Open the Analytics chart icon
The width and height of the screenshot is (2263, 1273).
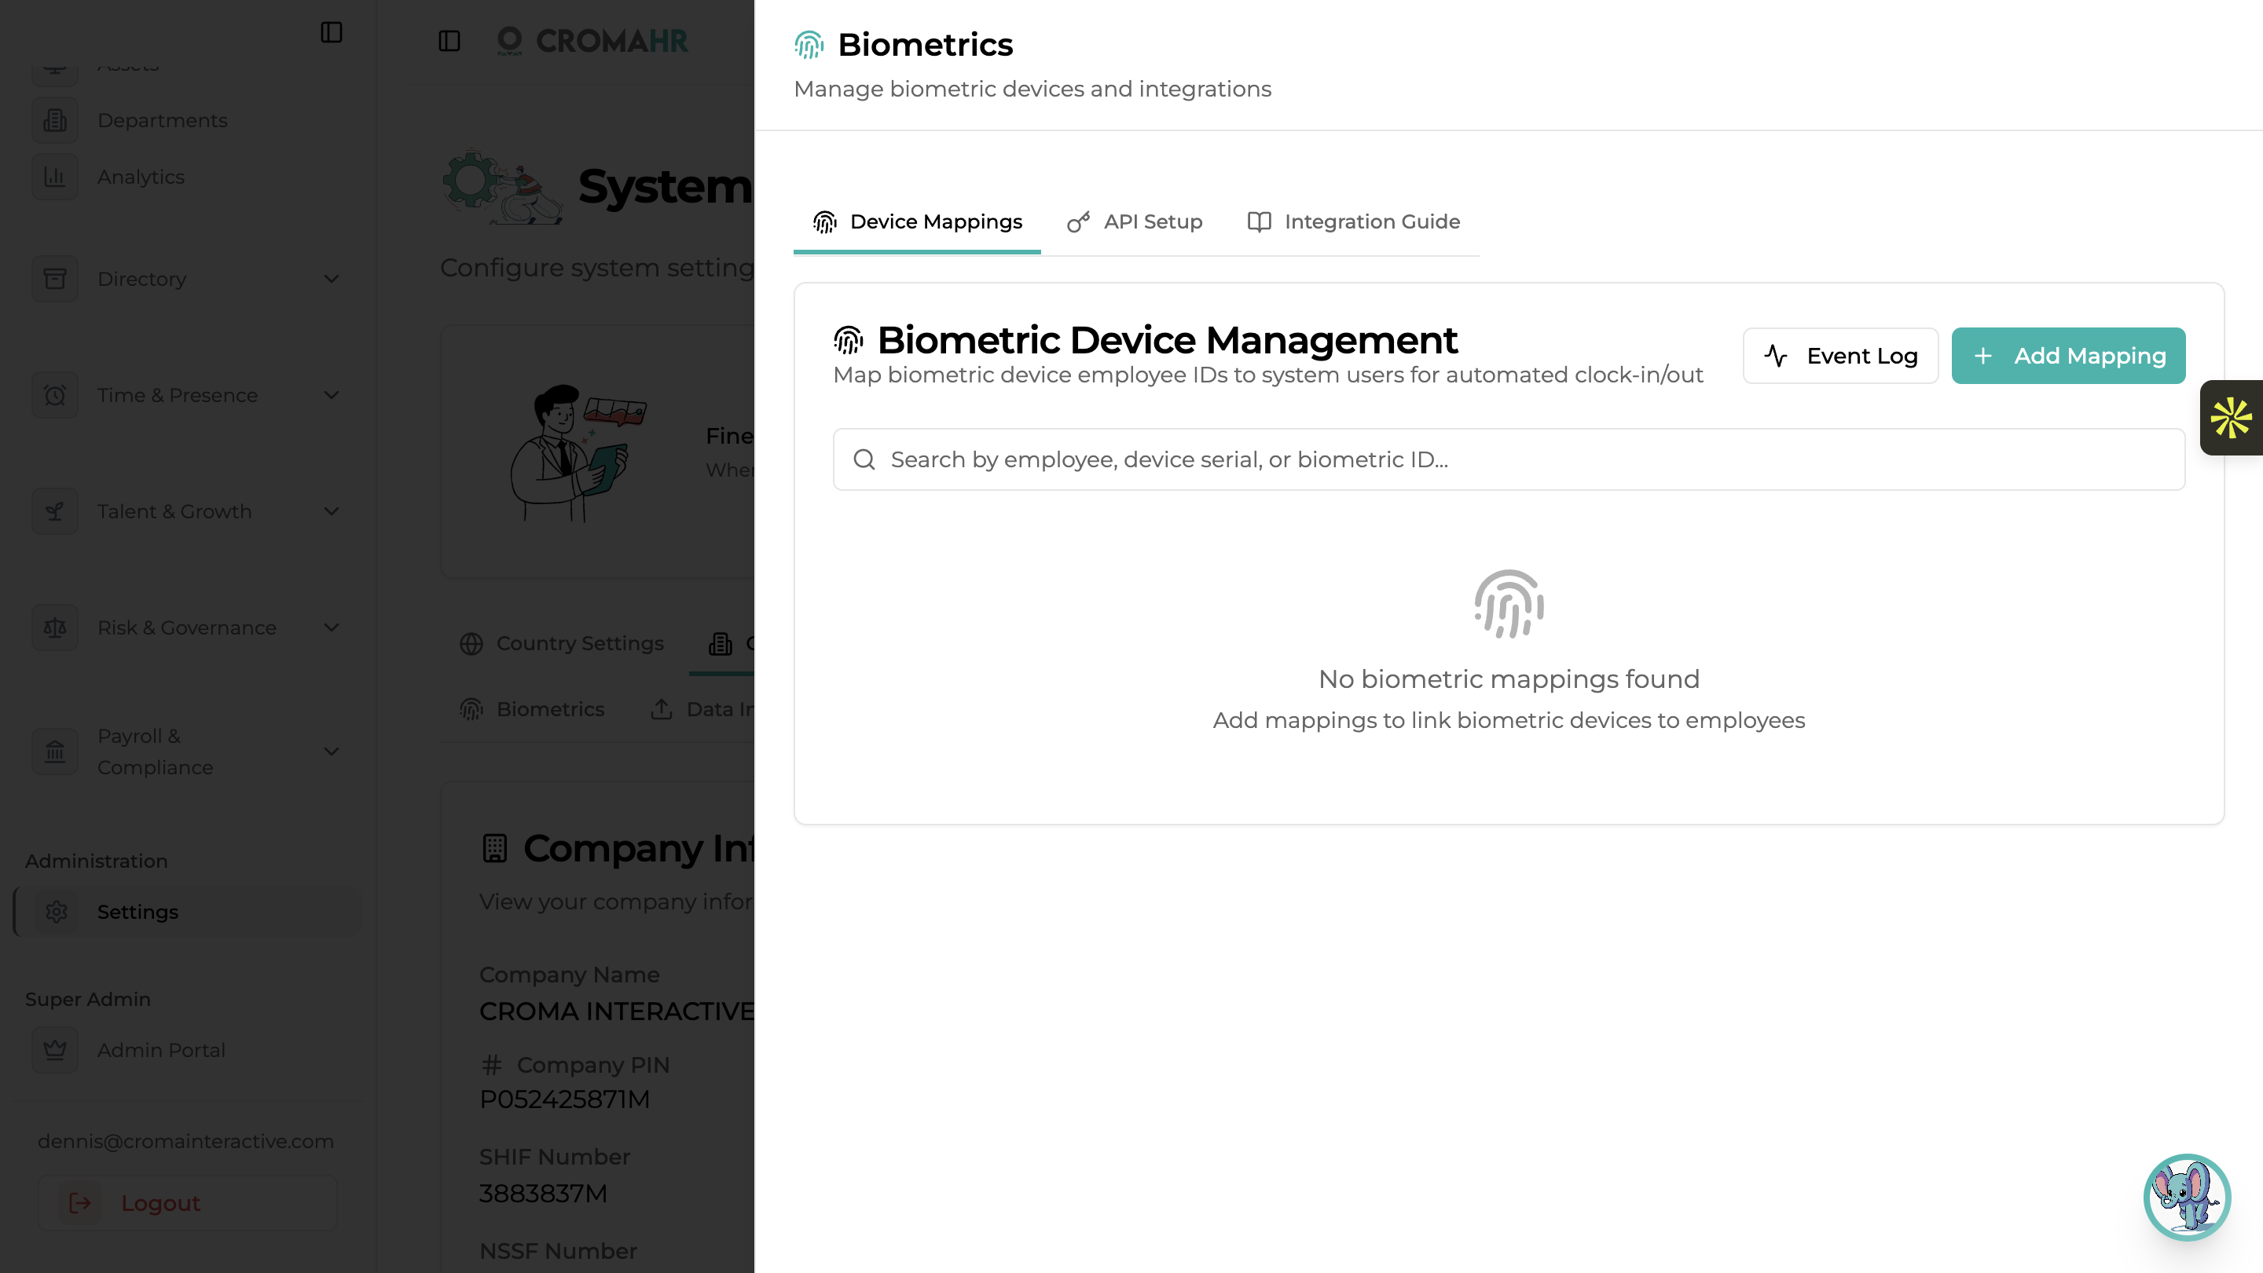54,177
